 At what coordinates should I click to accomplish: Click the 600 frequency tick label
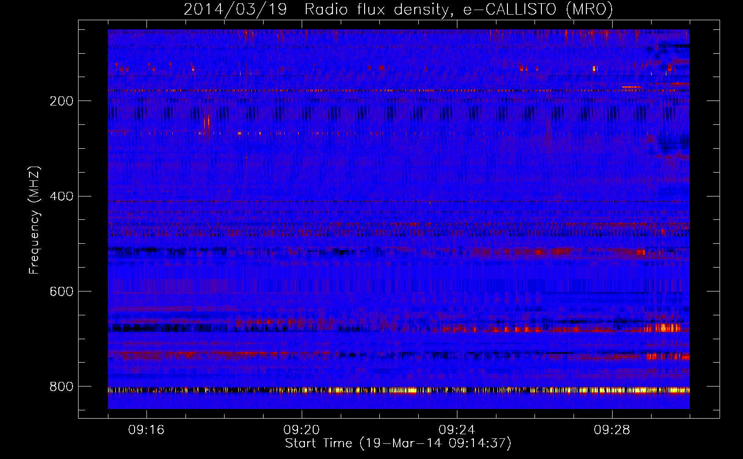pos(62,292)
